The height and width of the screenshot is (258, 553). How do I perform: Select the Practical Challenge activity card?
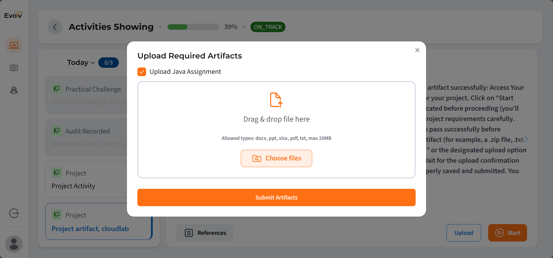coord(87,95)
